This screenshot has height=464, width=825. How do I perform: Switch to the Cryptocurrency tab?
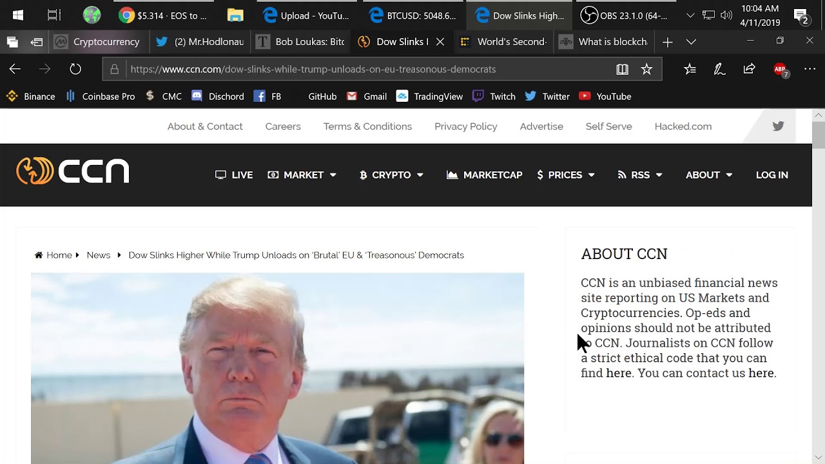[x=99, y=42]
